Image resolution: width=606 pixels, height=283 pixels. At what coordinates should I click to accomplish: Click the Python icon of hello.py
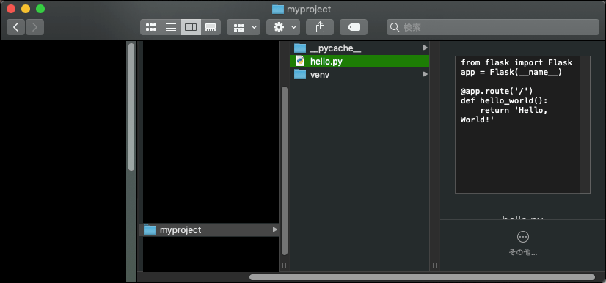tap(300, 61)
